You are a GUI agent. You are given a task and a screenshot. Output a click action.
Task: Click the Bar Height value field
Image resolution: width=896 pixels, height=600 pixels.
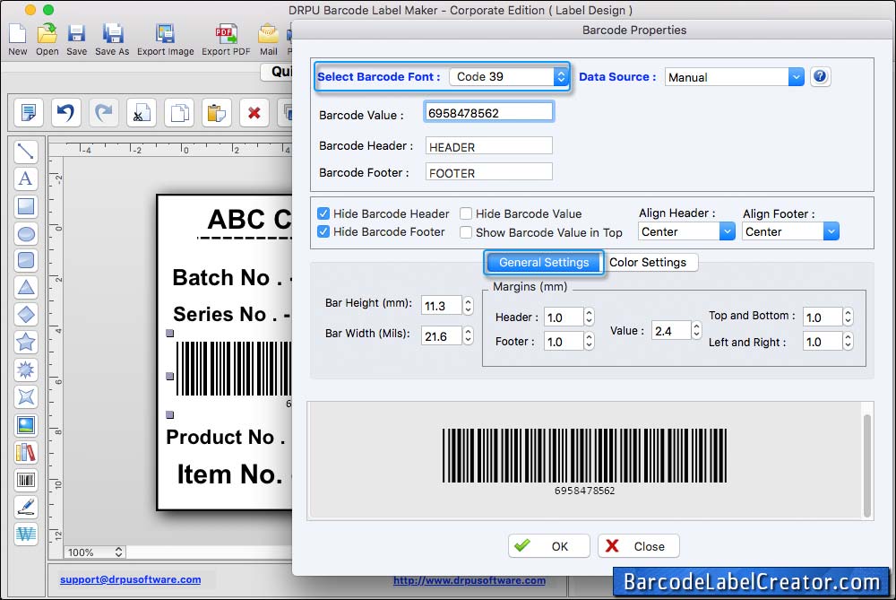(441, 306)
